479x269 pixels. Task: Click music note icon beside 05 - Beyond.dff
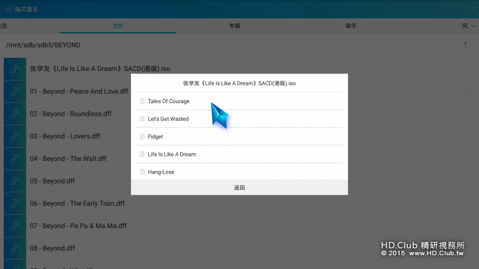(x=15, y=181)
